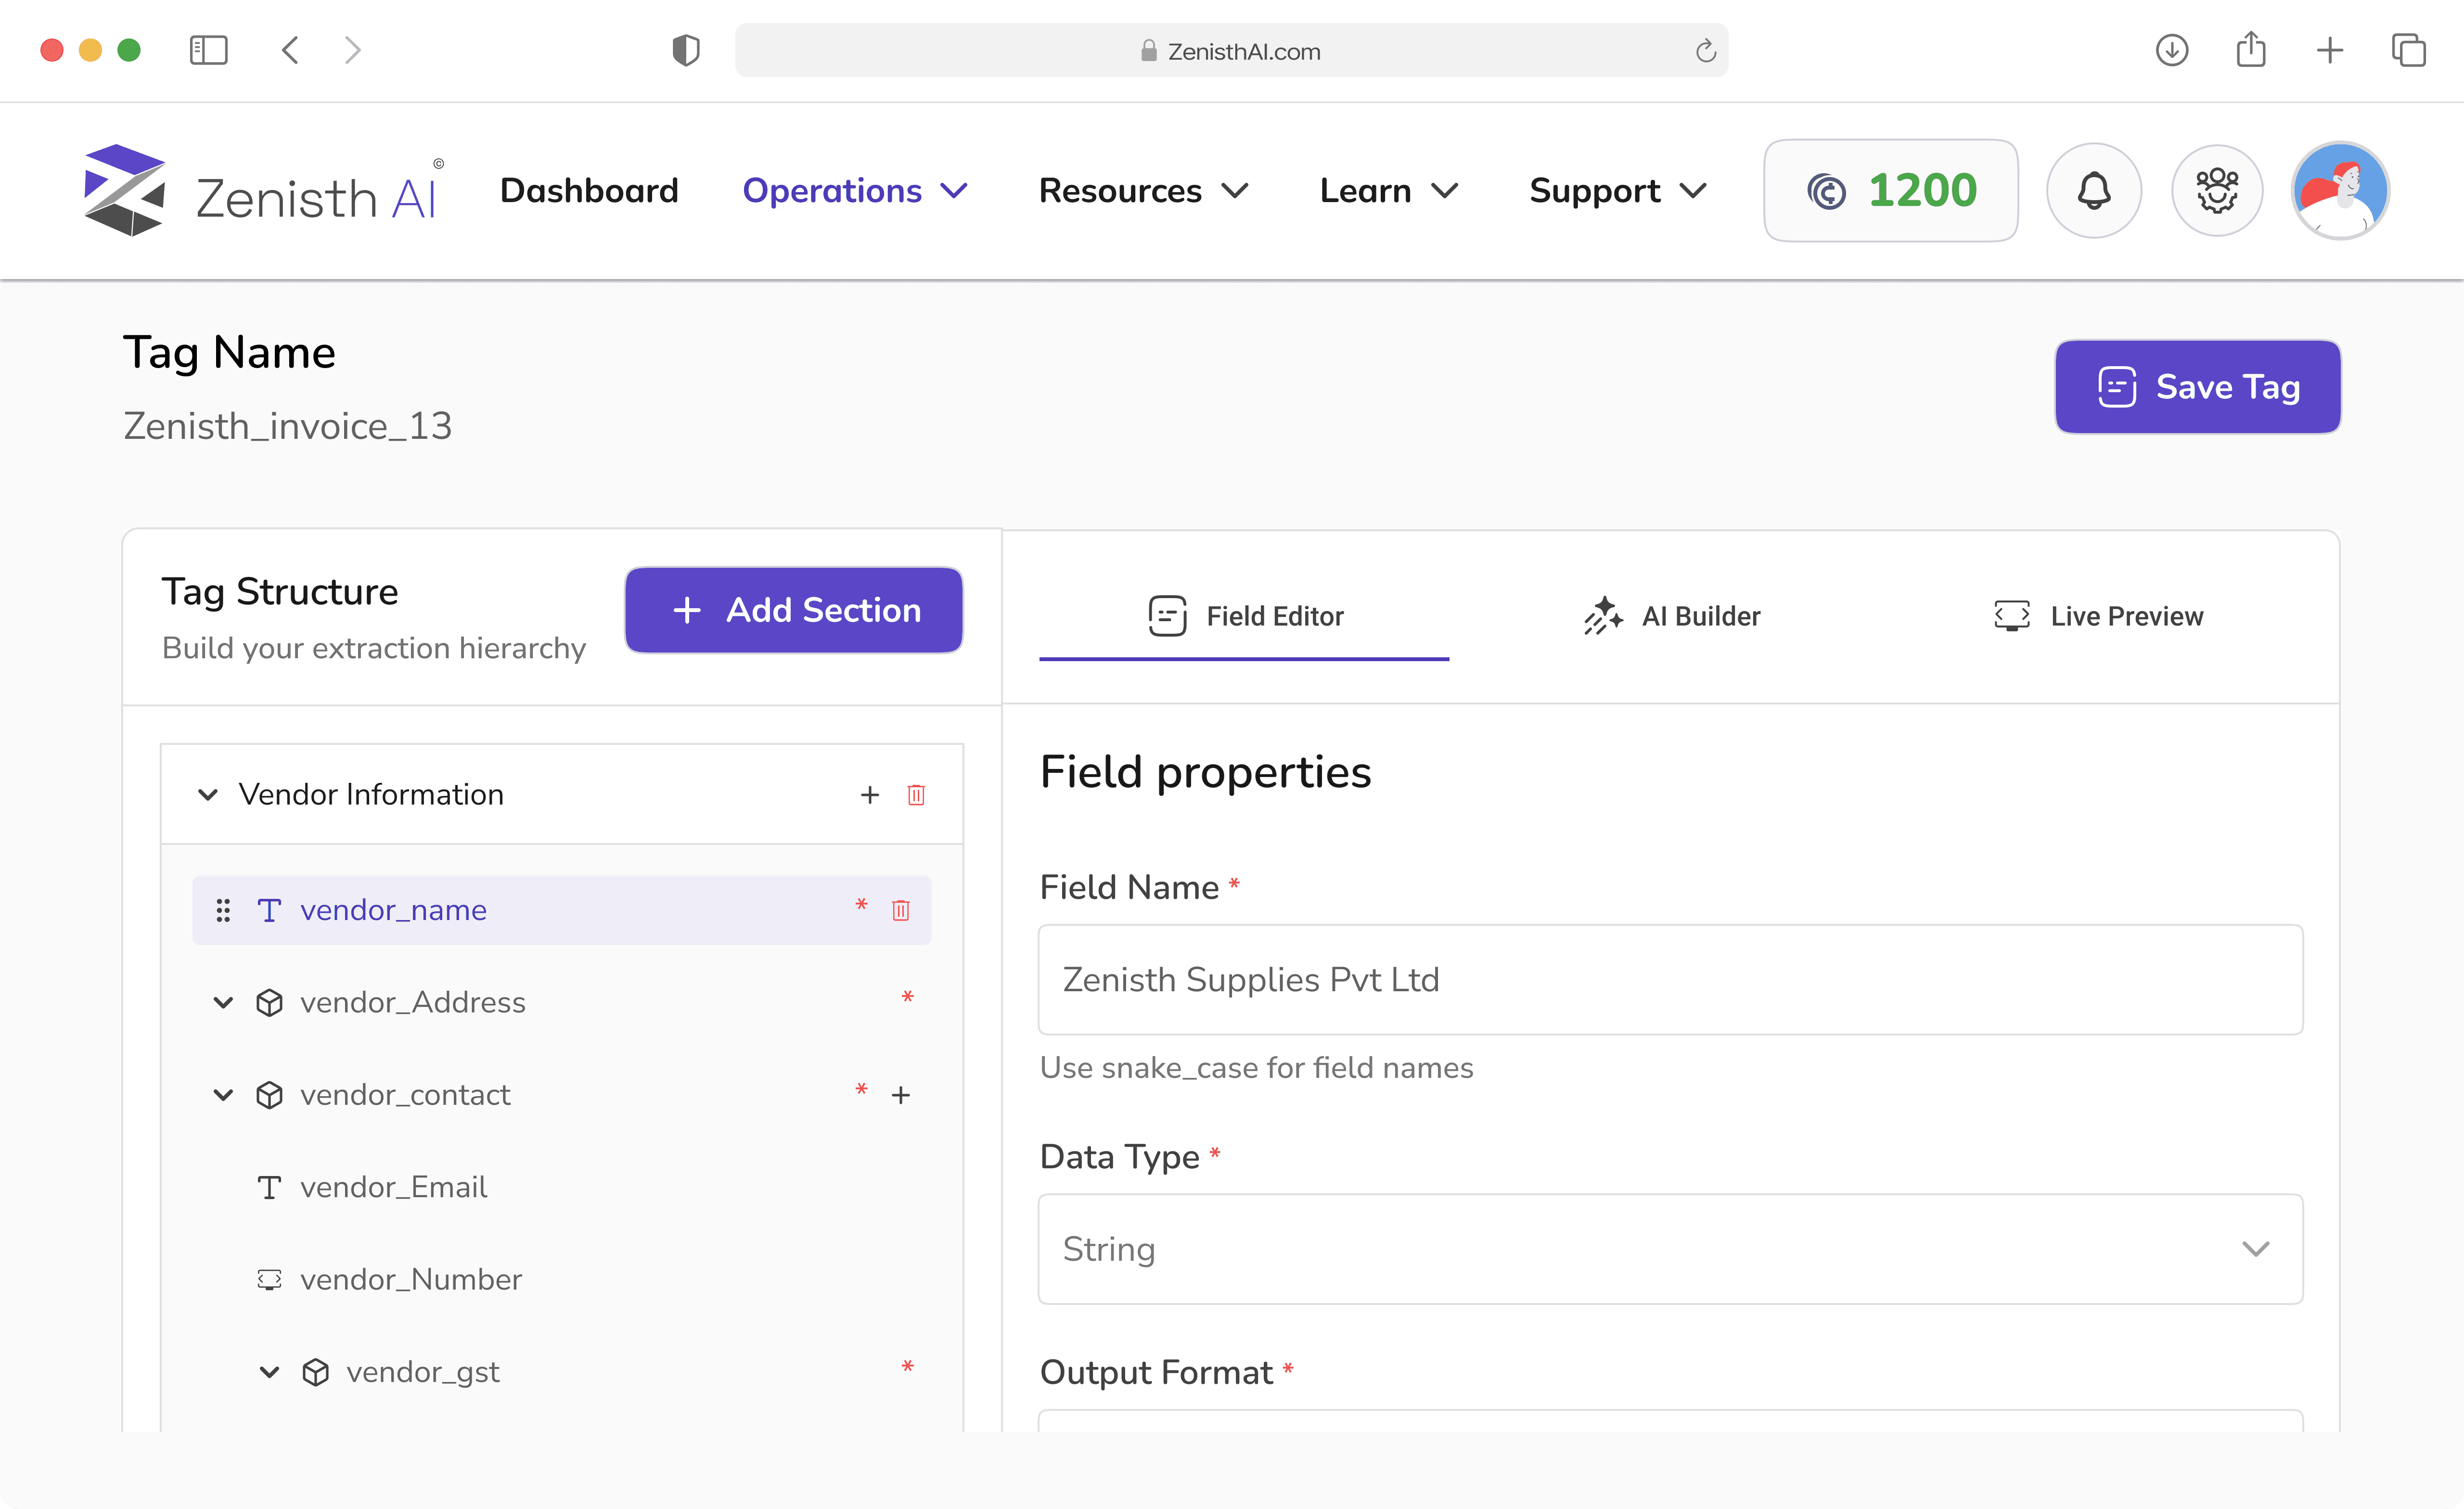Open the Data Type dropdown
Image resolution: width=2464 pixels, height=1509 pixels.
click(1669, 1248)
